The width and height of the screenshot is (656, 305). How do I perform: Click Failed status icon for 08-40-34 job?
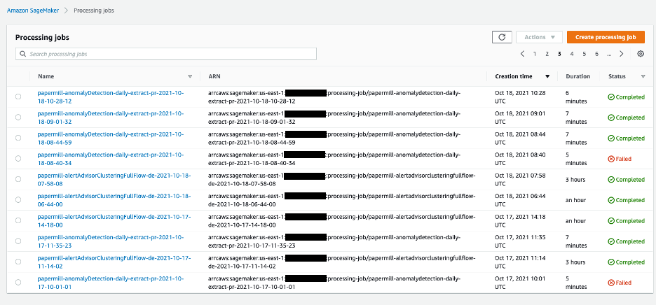[611, 159]
